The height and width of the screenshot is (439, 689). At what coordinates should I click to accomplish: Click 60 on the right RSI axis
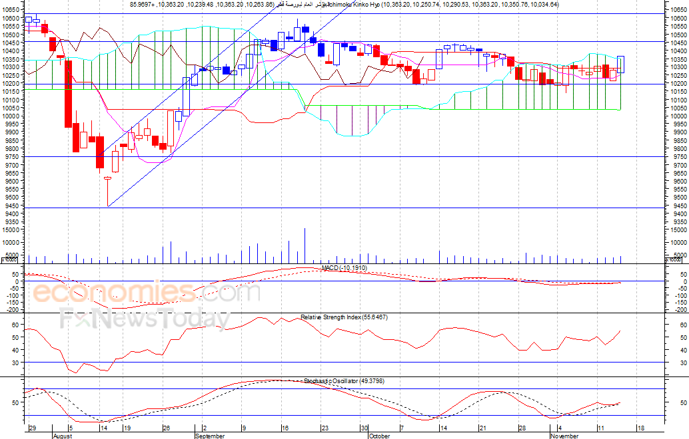point(683,325)
